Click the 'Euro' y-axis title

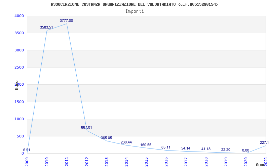click(16, 85)
